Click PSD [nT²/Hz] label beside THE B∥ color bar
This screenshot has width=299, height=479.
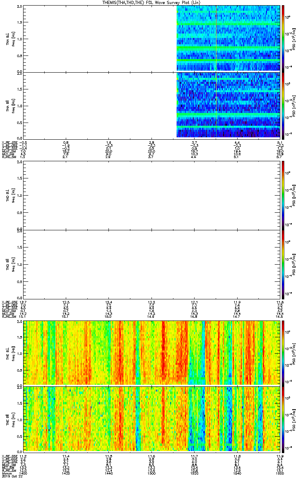point(294,420)
